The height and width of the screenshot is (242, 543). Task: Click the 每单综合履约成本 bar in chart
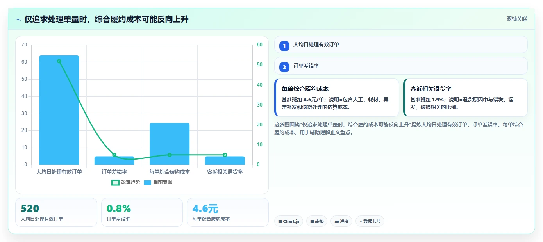tap(170, 144)
